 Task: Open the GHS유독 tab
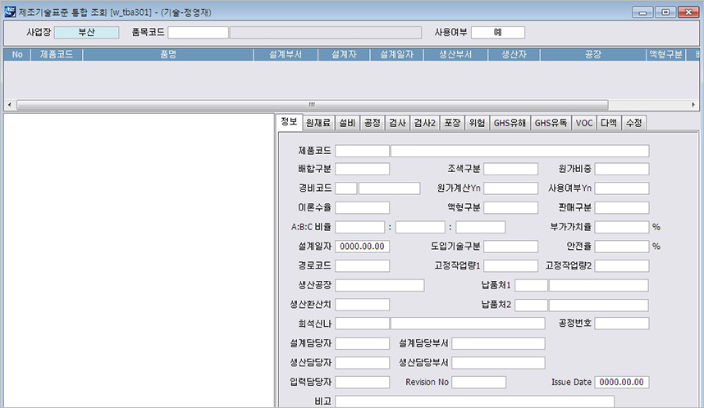[551, 123]
